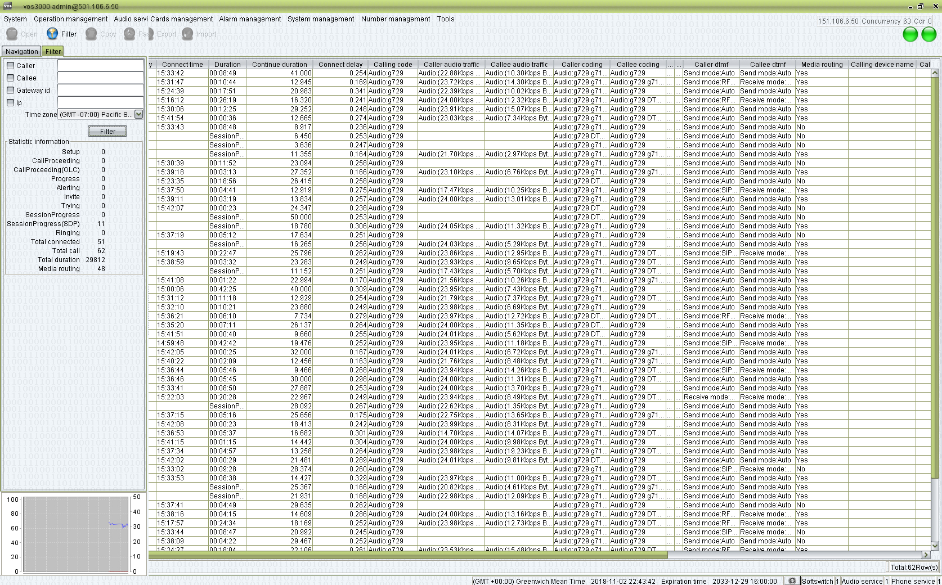Open the Tools menu
The height and width of the screenshot is (585, 942).
tap(445, 19)
